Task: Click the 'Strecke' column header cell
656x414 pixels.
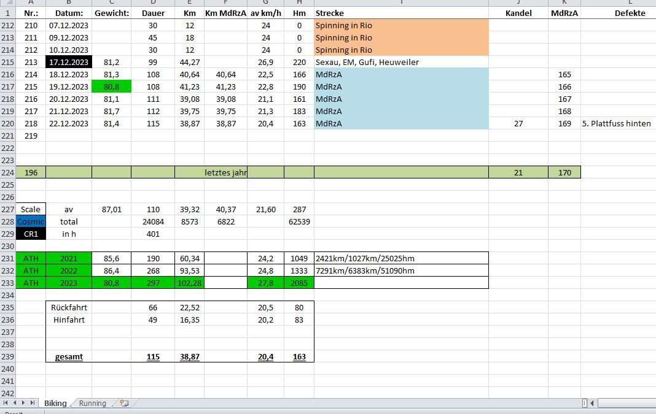Action: tap(401, 13)
